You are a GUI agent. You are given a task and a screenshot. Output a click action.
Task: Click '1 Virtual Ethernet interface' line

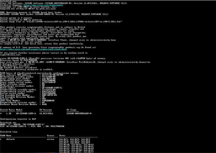click(x=17, y=64)
